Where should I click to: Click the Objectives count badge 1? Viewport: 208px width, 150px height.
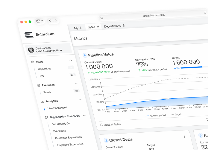71,67
